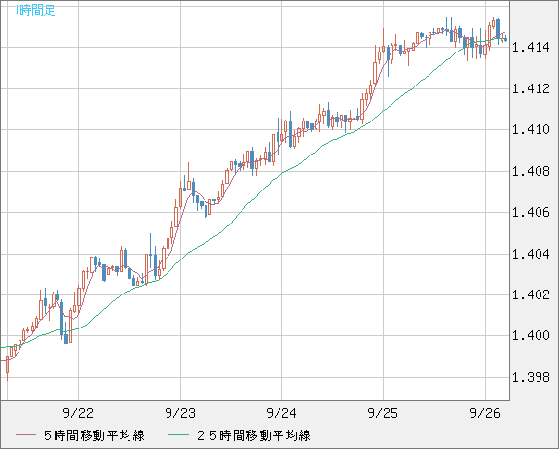The image size is (559, 449).
Task: Select the 1.414 price axis label
Action: click(x=531, y=47)
